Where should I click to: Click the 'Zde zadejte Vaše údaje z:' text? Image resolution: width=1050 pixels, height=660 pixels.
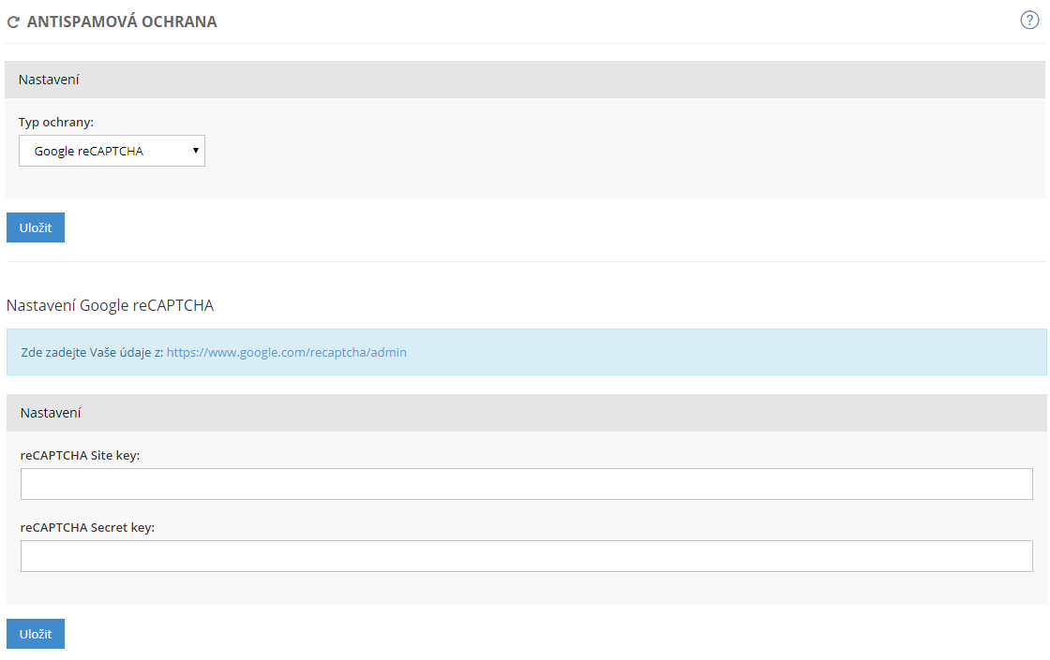pyautogui.click(x=92, y=353)
